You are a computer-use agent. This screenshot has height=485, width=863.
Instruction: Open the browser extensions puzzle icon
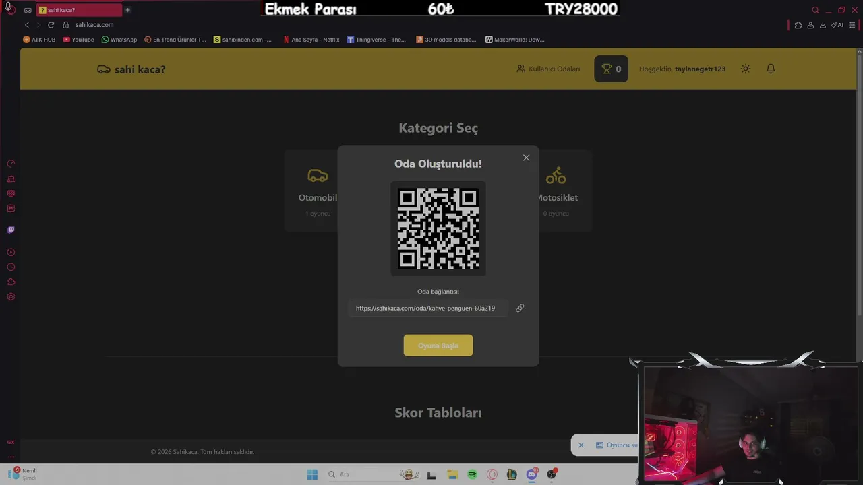[798, 25]
